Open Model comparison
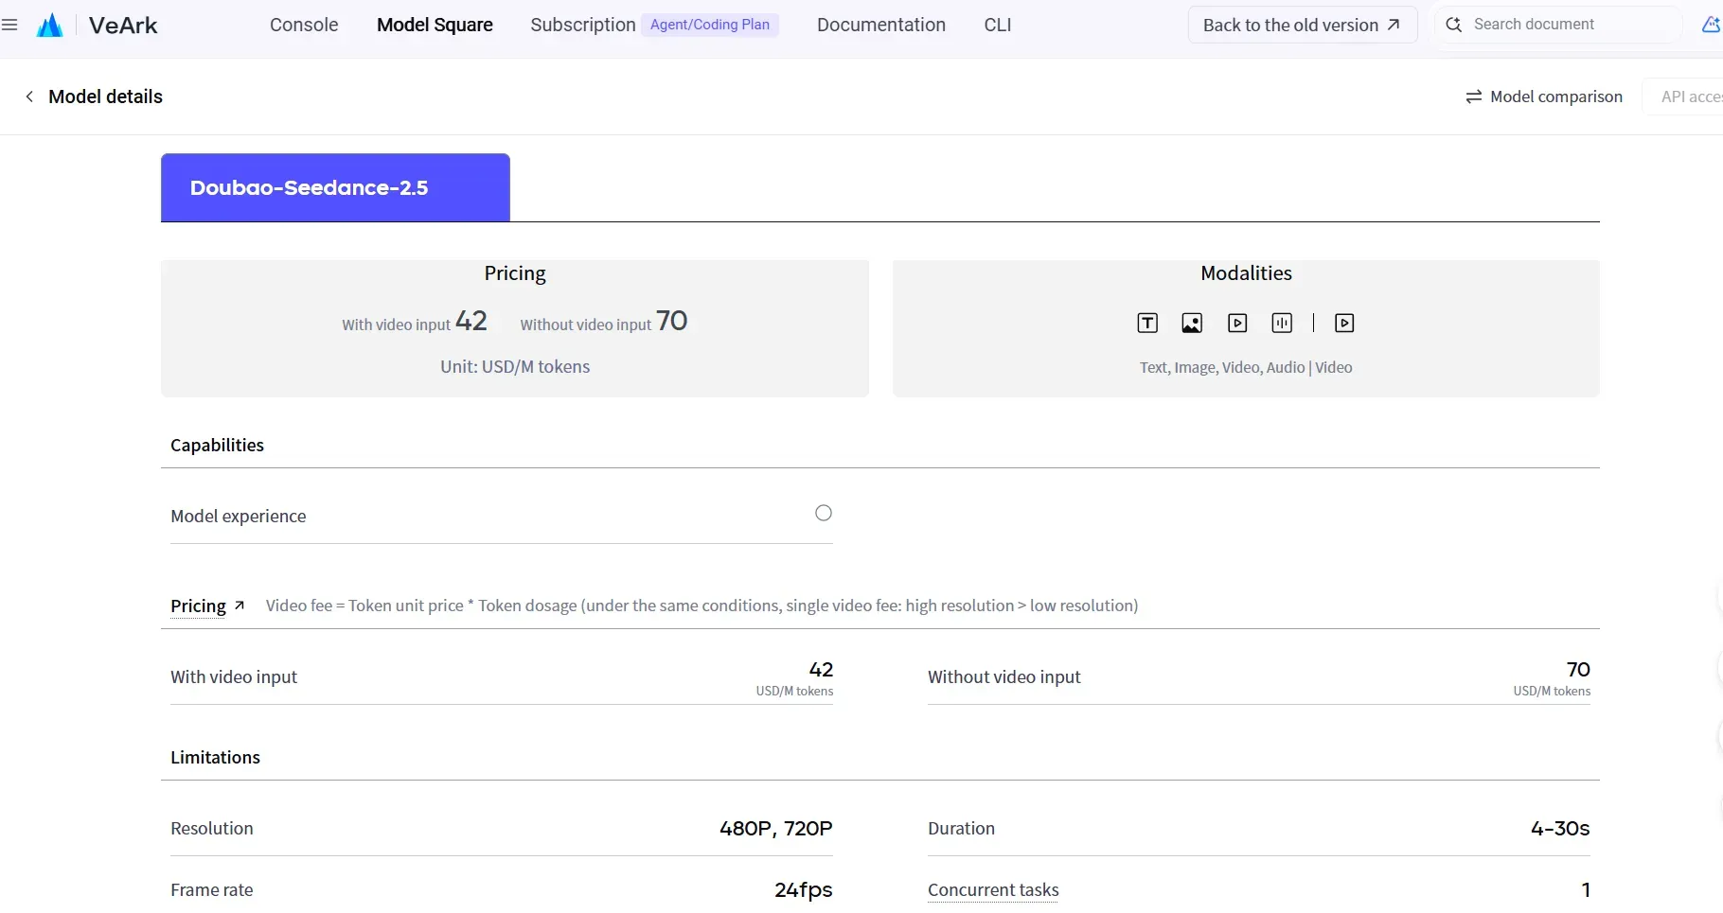Image resolution: width=1723 pixels, height=913 pixels. (x=1544, y=97)
